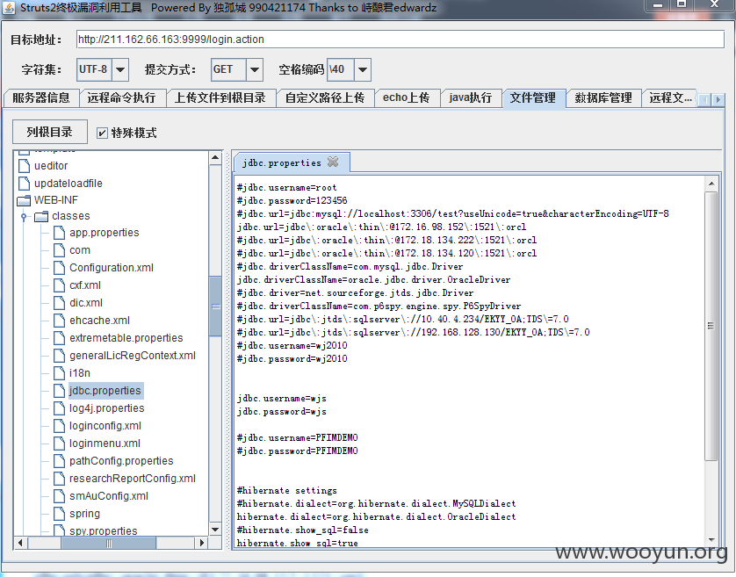The image size is (736, 577).
Task: Click the log4j.properties file icon
Action: click(59, 408)
